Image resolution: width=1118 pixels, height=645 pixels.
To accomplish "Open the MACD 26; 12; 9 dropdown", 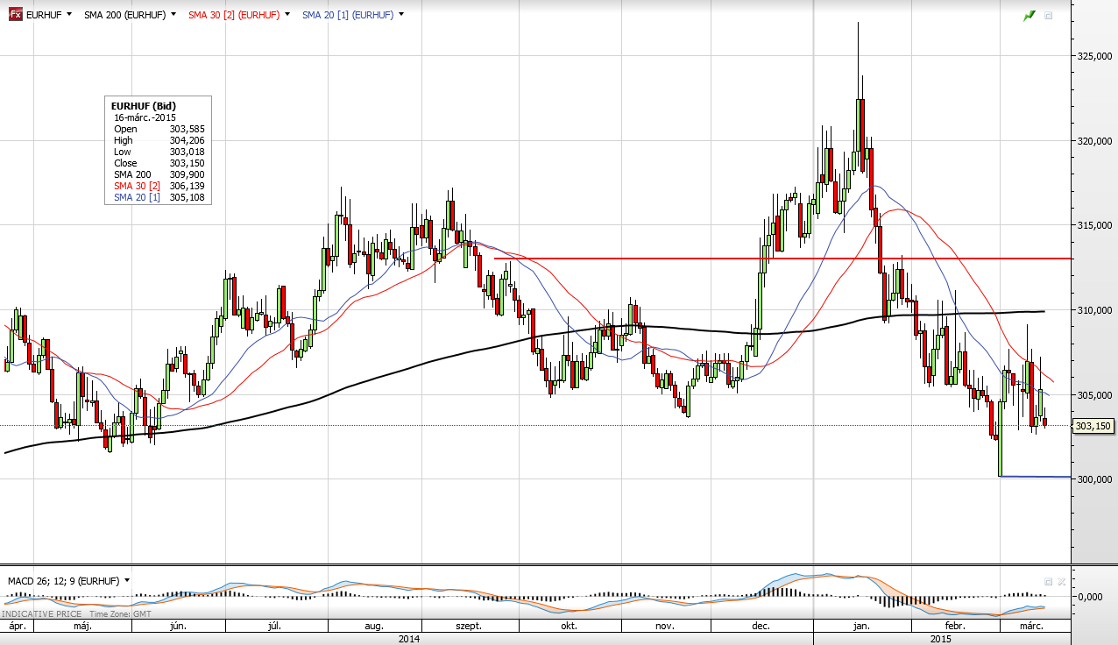I will [127, 580].
